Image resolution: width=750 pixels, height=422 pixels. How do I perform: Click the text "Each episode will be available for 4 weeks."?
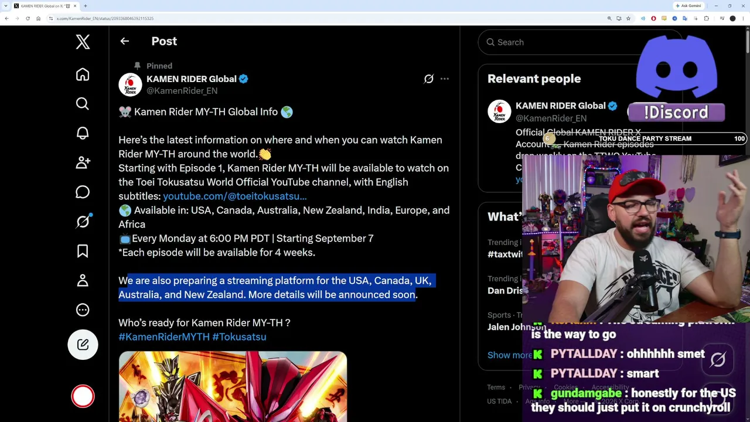pyautogui.click(x=219, y=252)
